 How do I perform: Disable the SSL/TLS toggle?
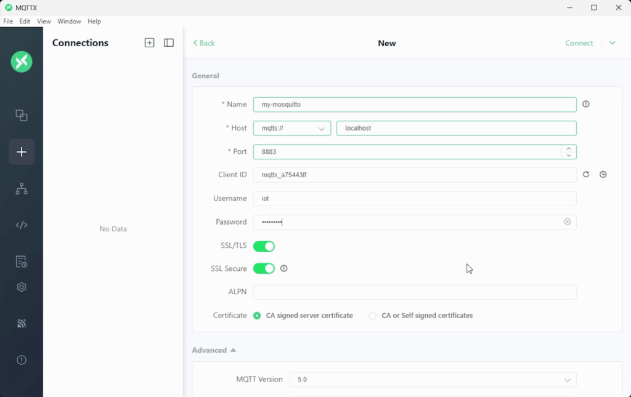[264, 246]
